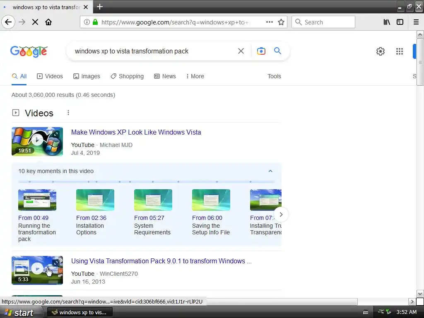This screenshot has width=424, height=318.
Task: Expand the More search filters
Action: [x=195, y=76]
